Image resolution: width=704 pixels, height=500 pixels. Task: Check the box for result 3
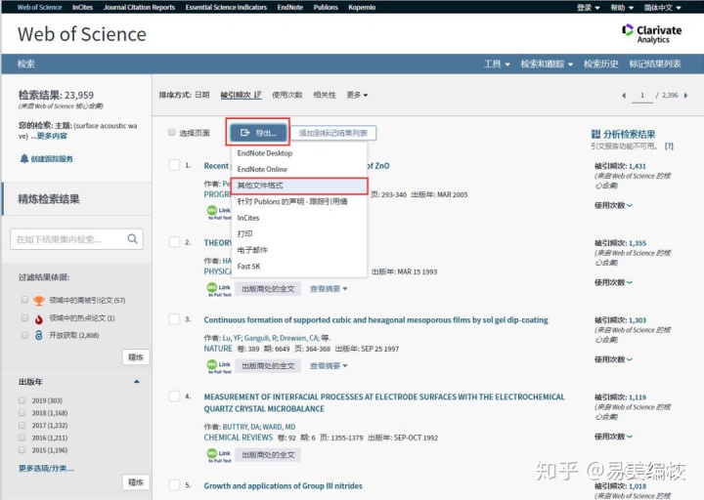pyautogui.click(x=174, y=319)
